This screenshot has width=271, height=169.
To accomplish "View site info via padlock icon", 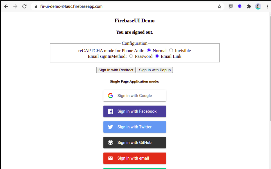I will [x=36, y=7].
